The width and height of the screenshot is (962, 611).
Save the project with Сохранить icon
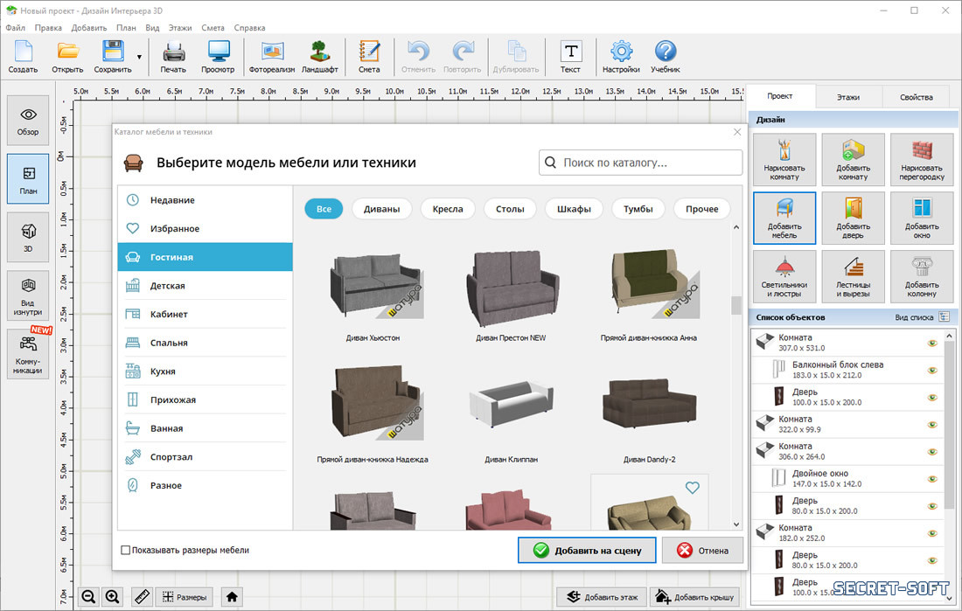(113, 57)
